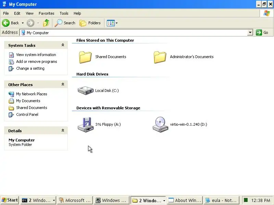
Task: Click the taskbar clock showing 12:38 PM
Action: click(x=261, y=200)
